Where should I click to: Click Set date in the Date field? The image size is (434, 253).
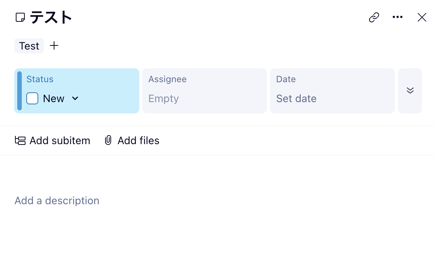296,98
